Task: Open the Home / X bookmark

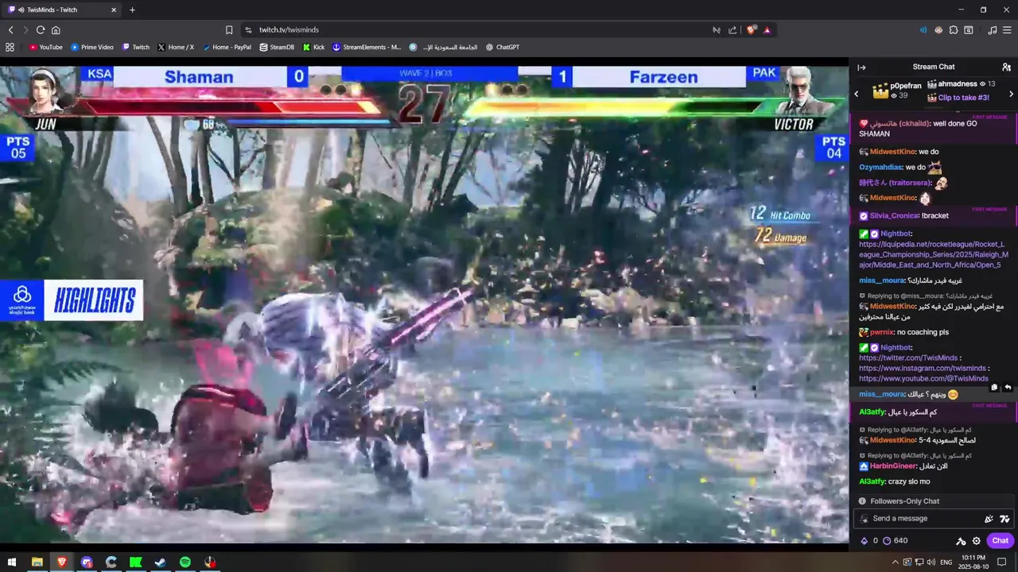Action: click(176, 48)
